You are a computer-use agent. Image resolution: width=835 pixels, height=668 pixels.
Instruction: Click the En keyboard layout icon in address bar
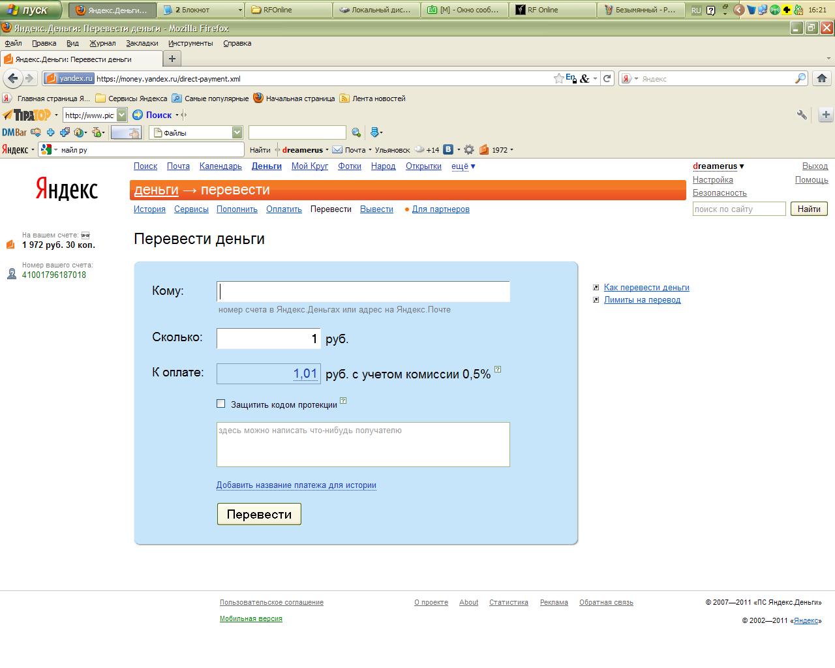tap(571, 78)
